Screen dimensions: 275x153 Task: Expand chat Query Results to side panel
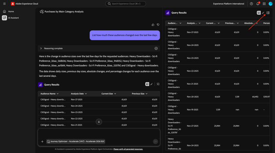pos(158,84)
